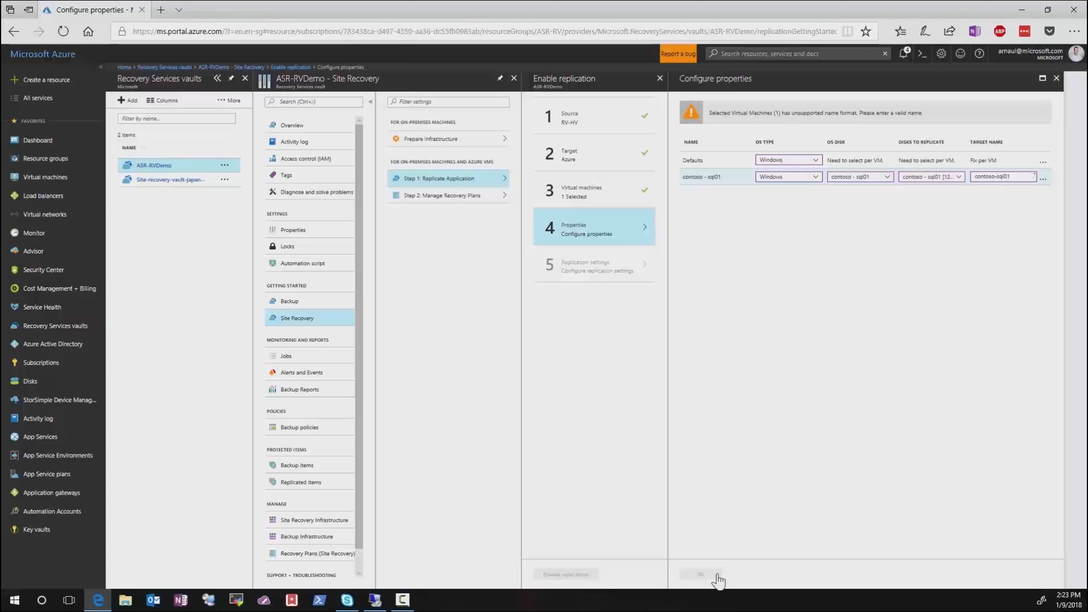1088x612 pixels.
Task: Open portal settings gear icon
Action: (941, 53)
